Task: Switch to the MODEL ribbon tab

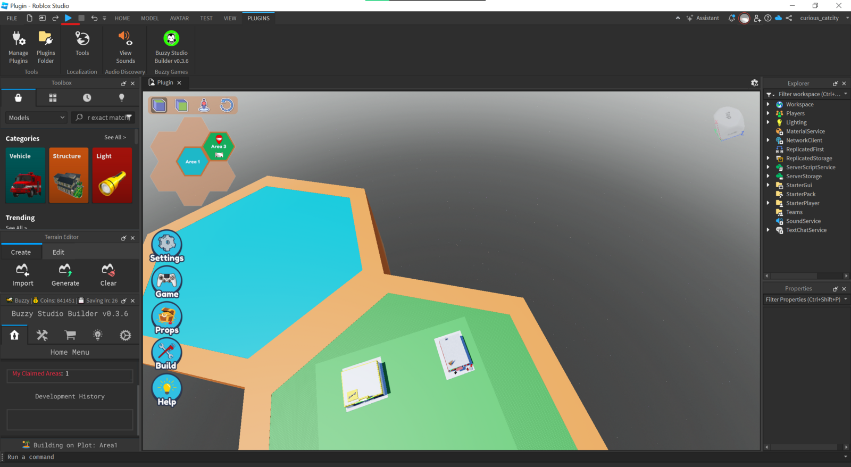Action: click(149, 18)
